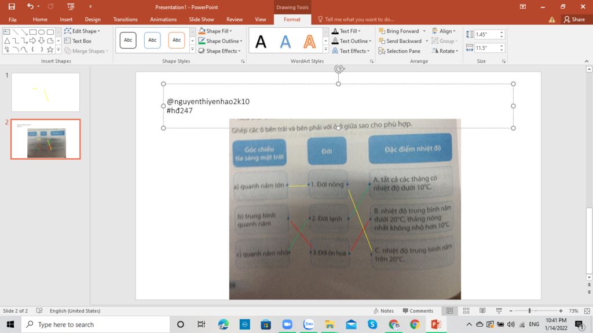Choose the right arrow shape
Screen dimensions: 593x333
click(x=33, y=41)
